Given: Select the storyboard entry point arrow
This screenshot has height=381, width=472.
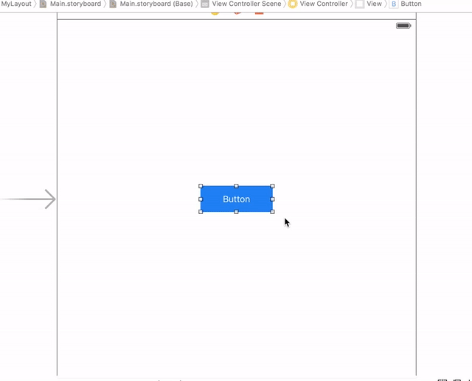Looking at the screenshot, I should tap(28, 199).
